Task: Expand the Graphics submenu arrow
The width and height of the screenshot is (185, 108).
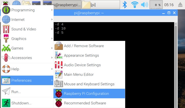Action: tap(52, 39)
